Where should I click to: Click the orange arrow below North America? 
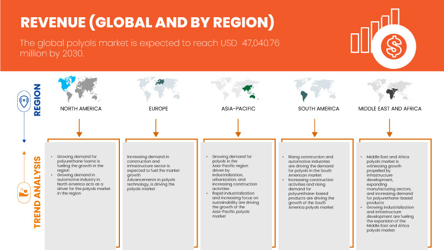[79, 126]
